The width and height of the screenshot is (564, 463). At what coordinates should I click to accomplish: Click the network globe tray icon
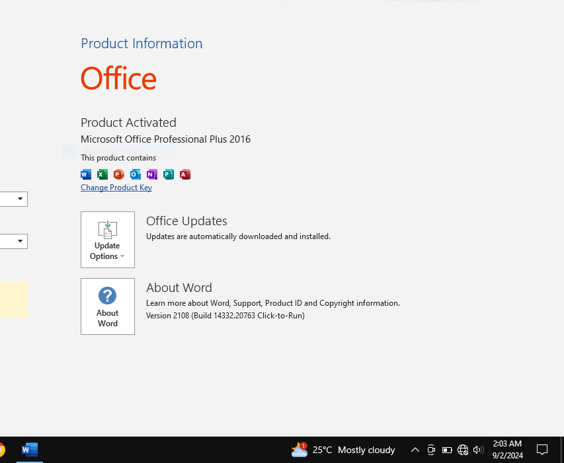click(463, 450)
